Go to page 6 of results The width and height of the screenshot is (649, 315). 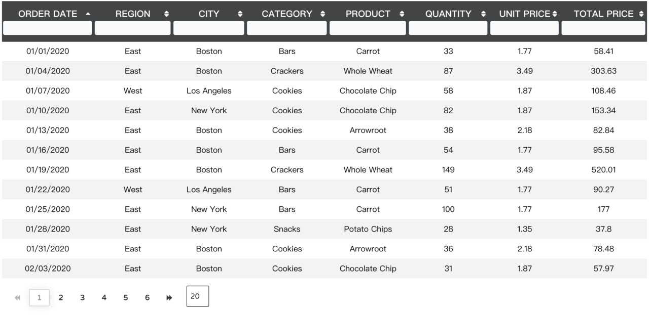click(147, 297)
